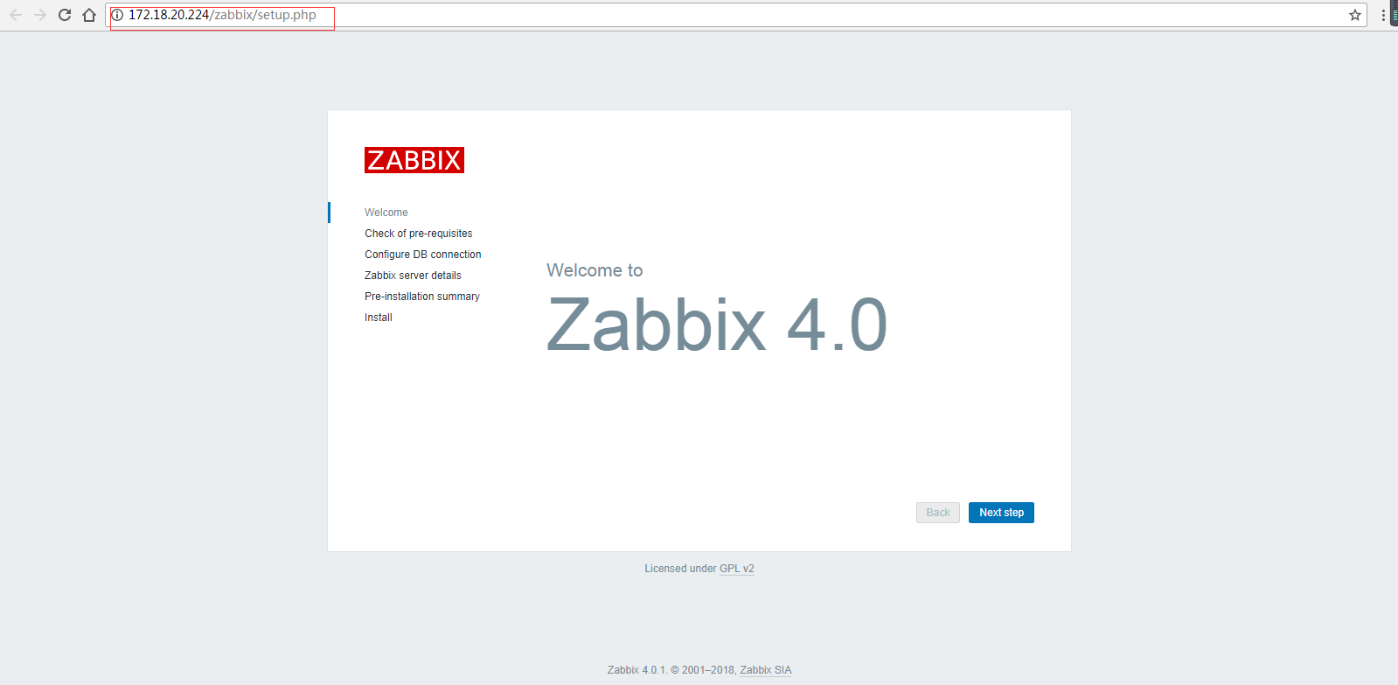Select Pre-installation summary step
The image size is (1398, 685).
point(422,297)
